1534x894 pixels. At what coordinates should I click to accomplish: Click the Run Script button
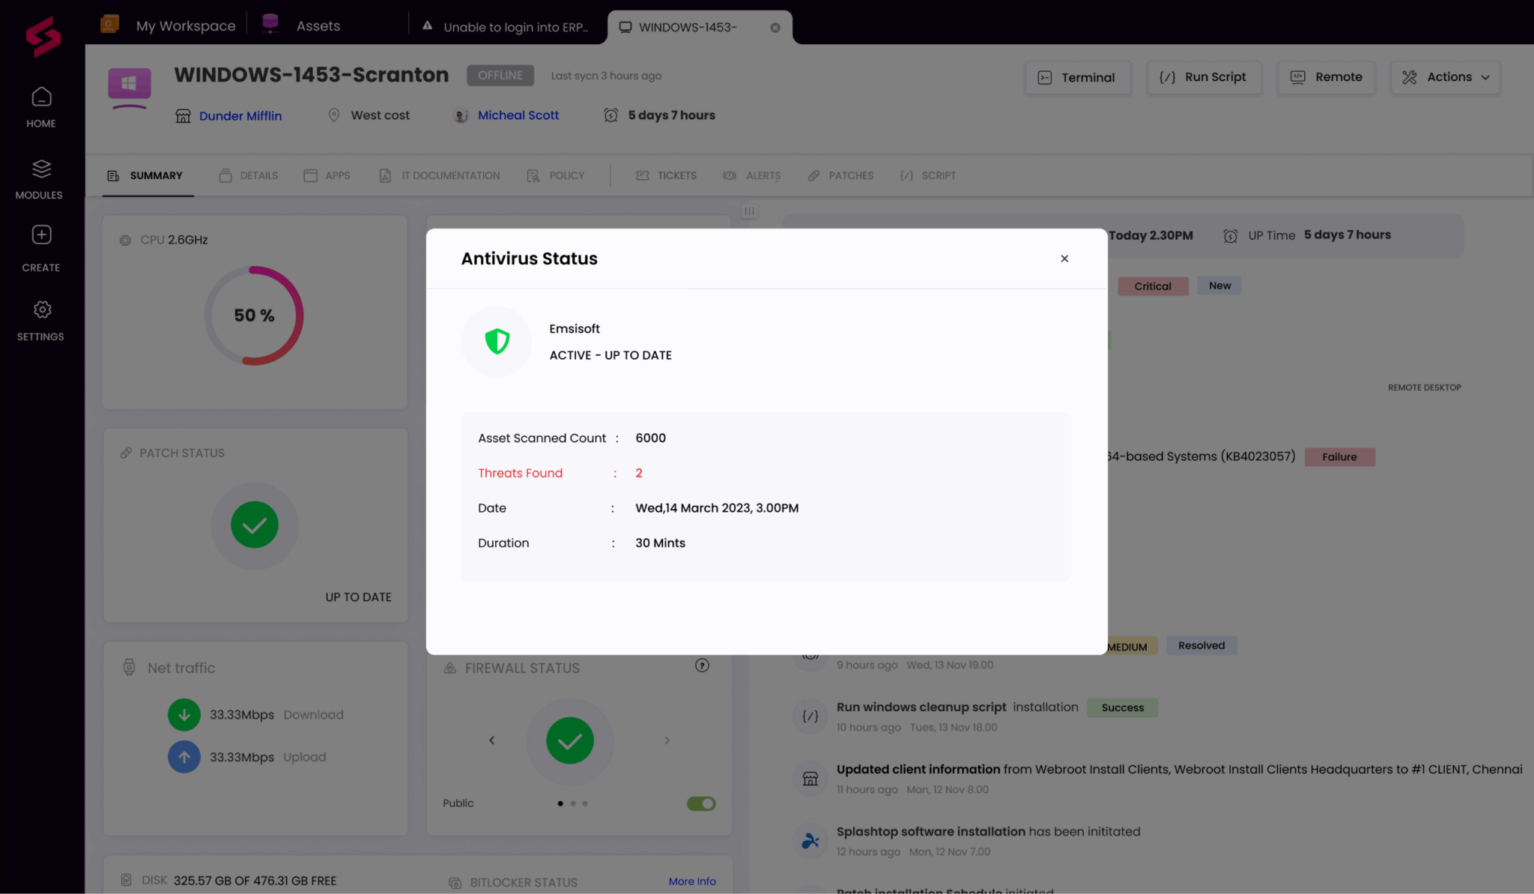pos(1203,77)
